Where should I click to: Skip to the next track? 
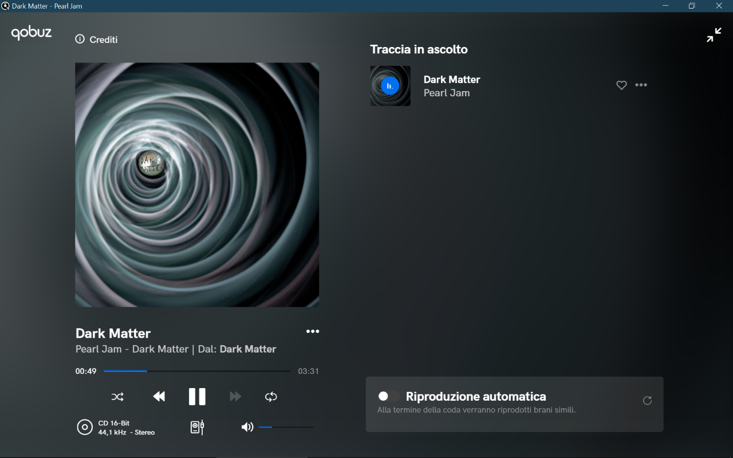click(x=235, y=397)
